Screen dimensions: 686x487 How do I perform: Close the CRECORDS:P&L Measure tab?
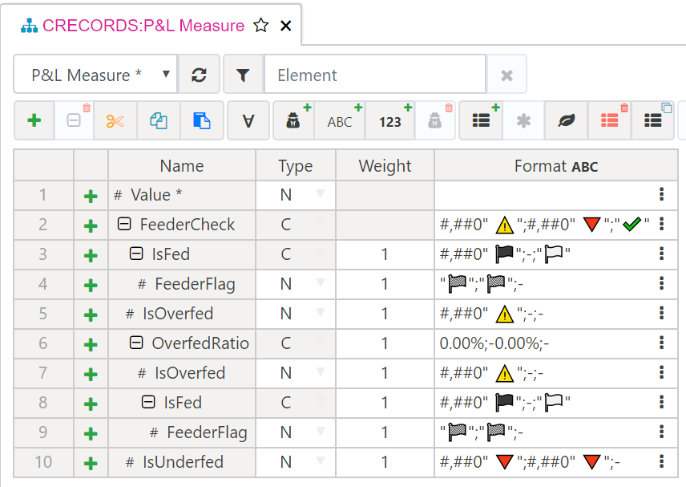click(285, 26)
